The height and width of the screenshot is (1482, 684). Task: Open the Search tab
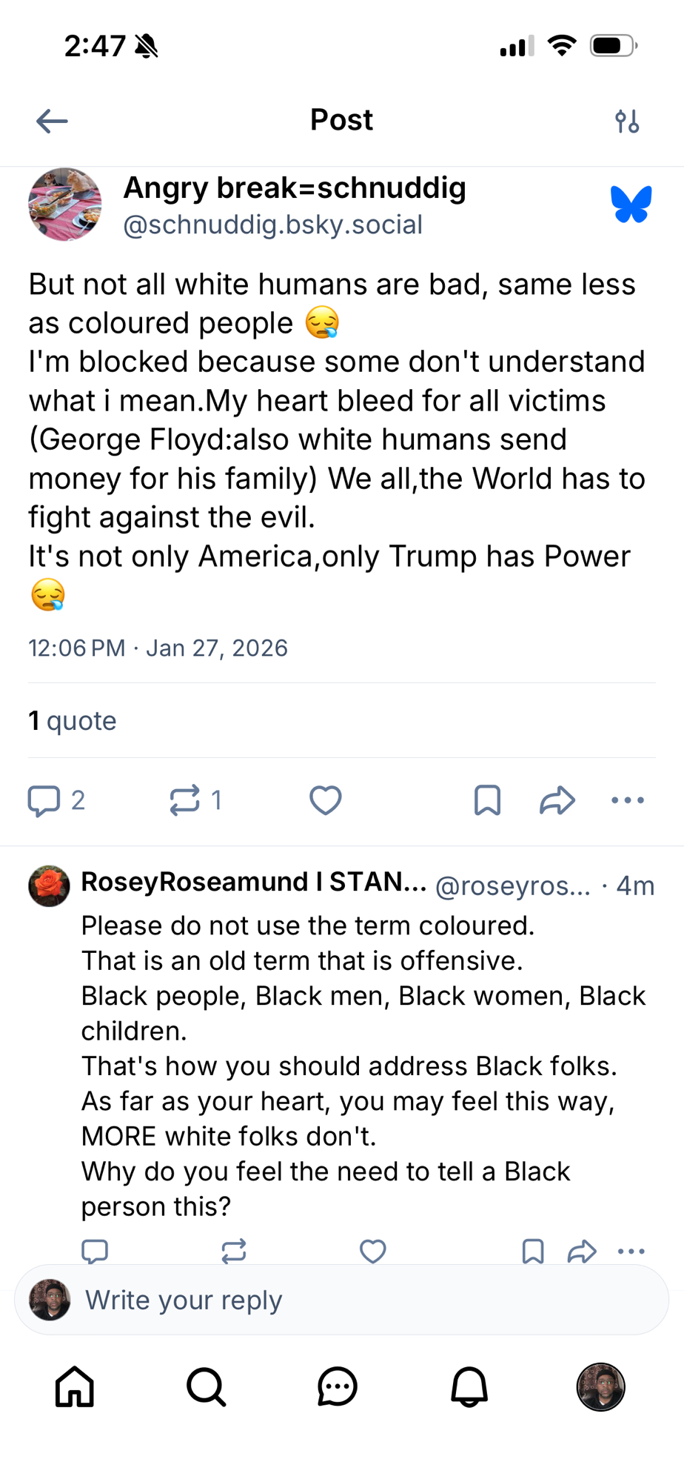(x=206, y=1386)
